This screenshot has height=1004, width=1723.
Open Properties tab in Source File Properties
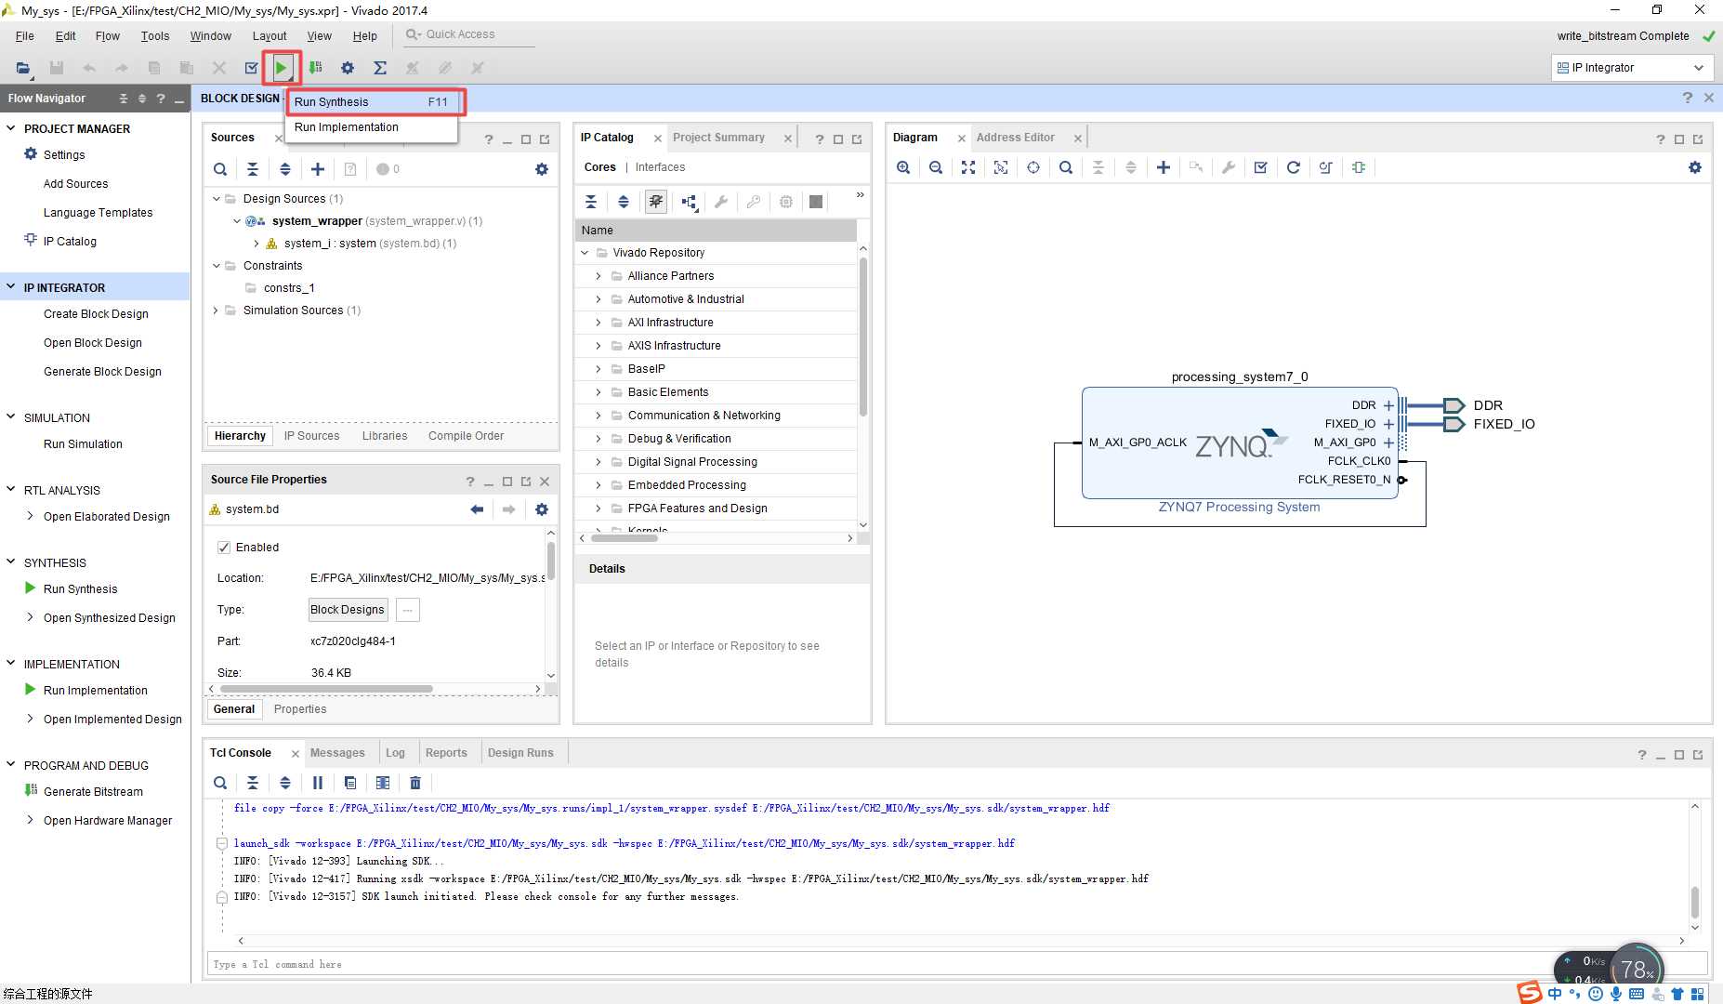300,709
